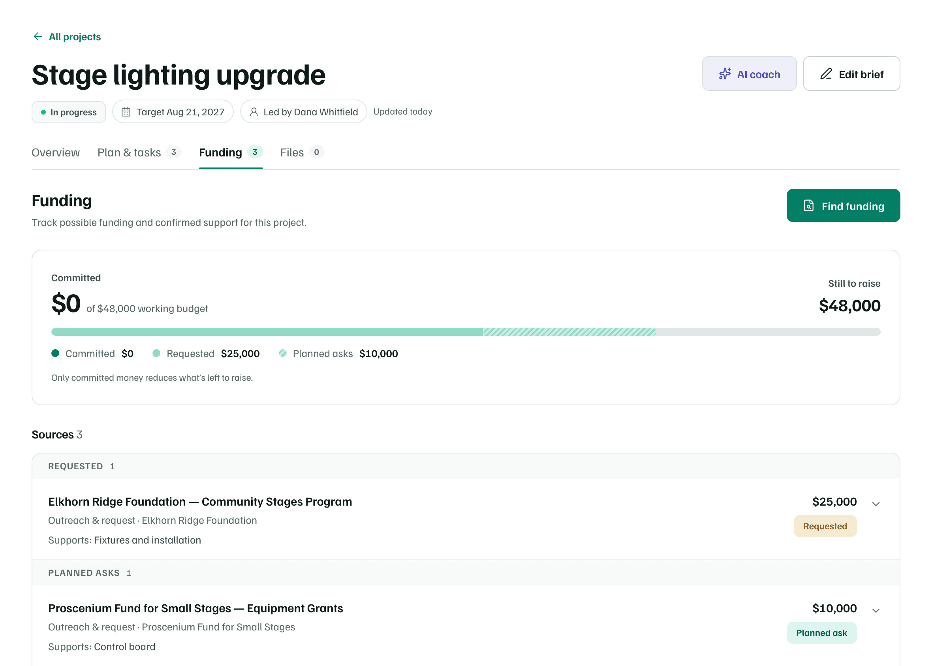Click the $10,000 amount on Proscenium row

pos(834,608)
